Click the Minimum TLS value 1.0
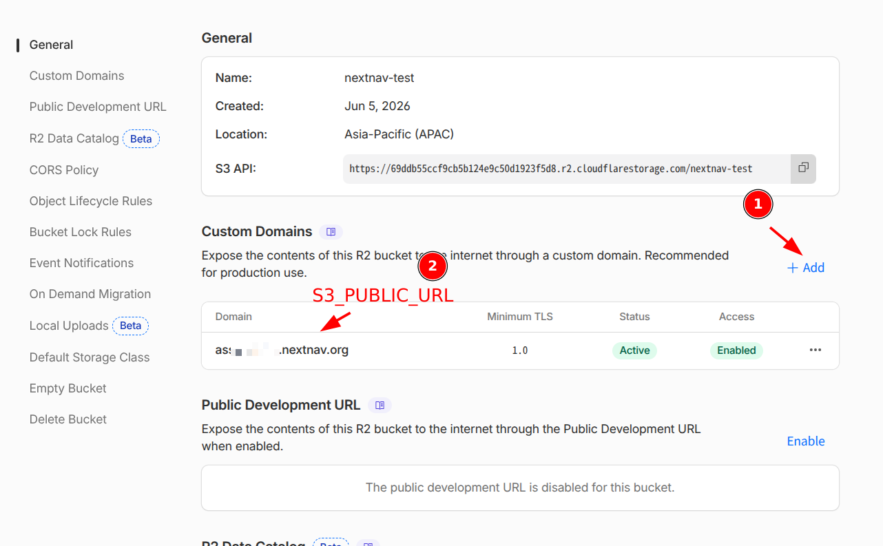Image resolution: width=883 pixels, height=546 pixels. 520,350
